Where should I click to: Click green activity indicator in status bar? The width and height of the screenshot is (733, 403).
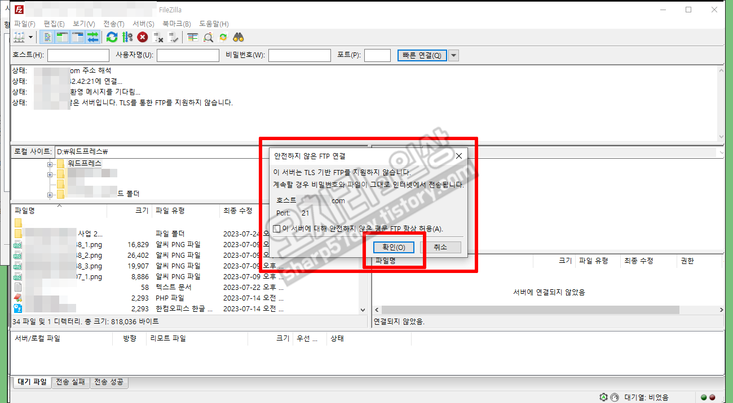coord(703,397)
